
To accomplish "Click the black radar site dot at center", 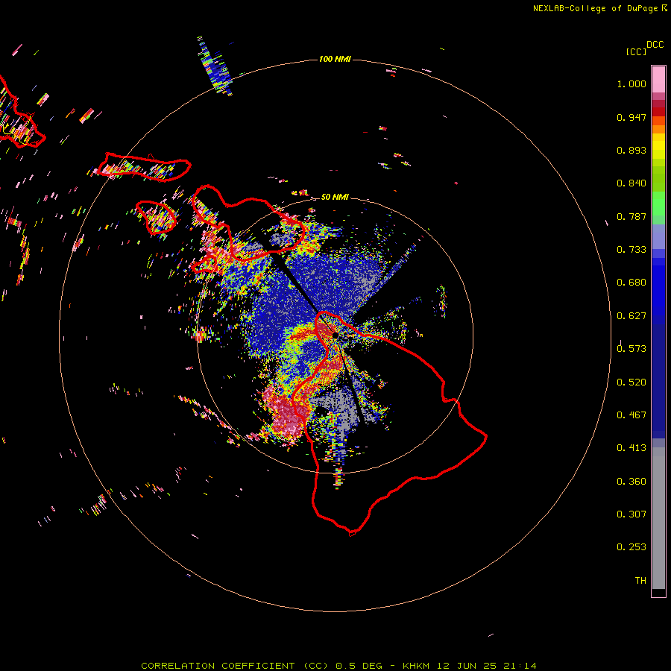I will click(x=335, y=335).
